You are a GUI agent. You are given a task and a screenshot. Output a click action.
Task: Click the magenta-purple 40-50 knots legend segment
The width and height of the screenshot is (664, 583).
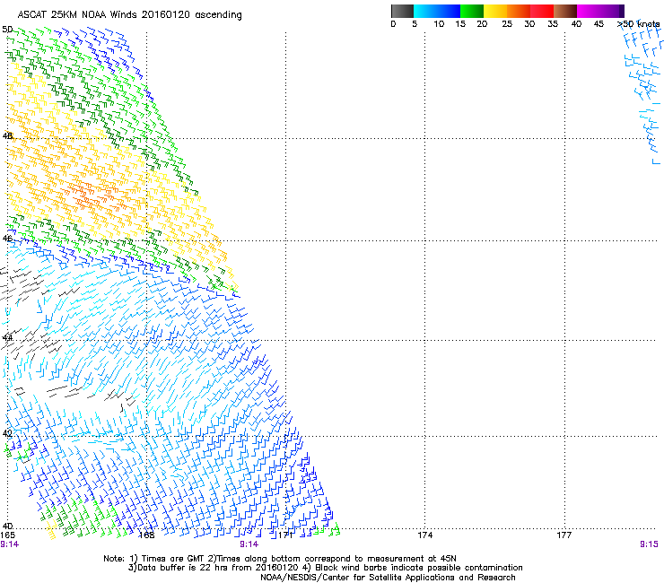(600, 11)
